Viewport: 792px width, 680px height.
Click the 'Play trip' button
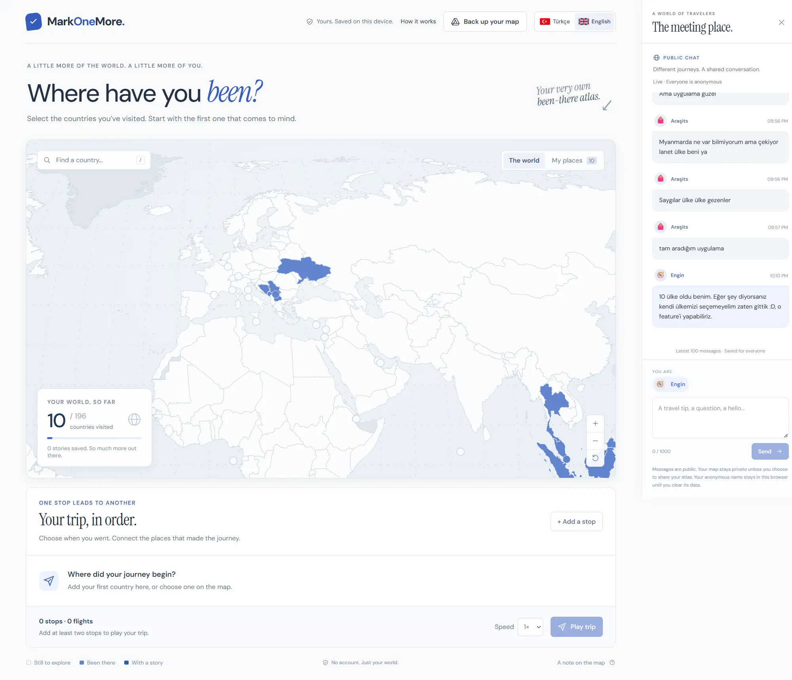coord(576,627)
